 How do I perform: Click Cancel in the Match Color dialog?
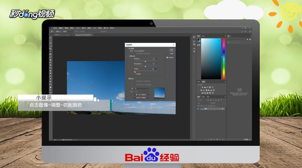pos(172,53)
